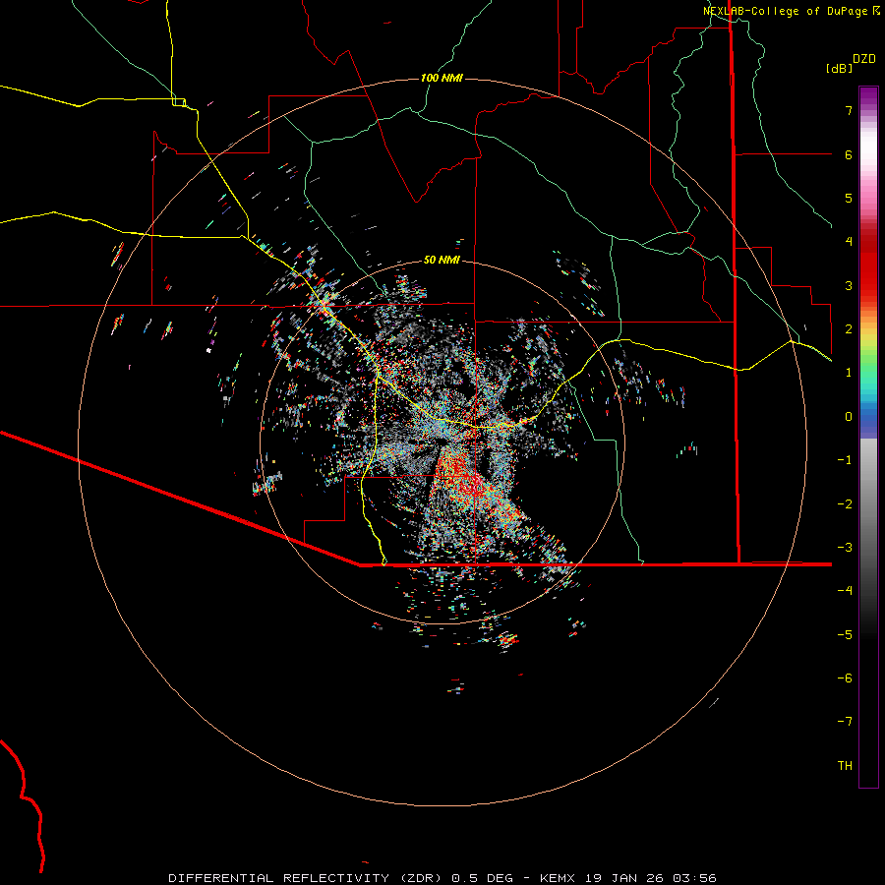The height and width of the screenshot is (885, 885).
Task: Click the -7 value on the color scale
Action: point(845,722)
